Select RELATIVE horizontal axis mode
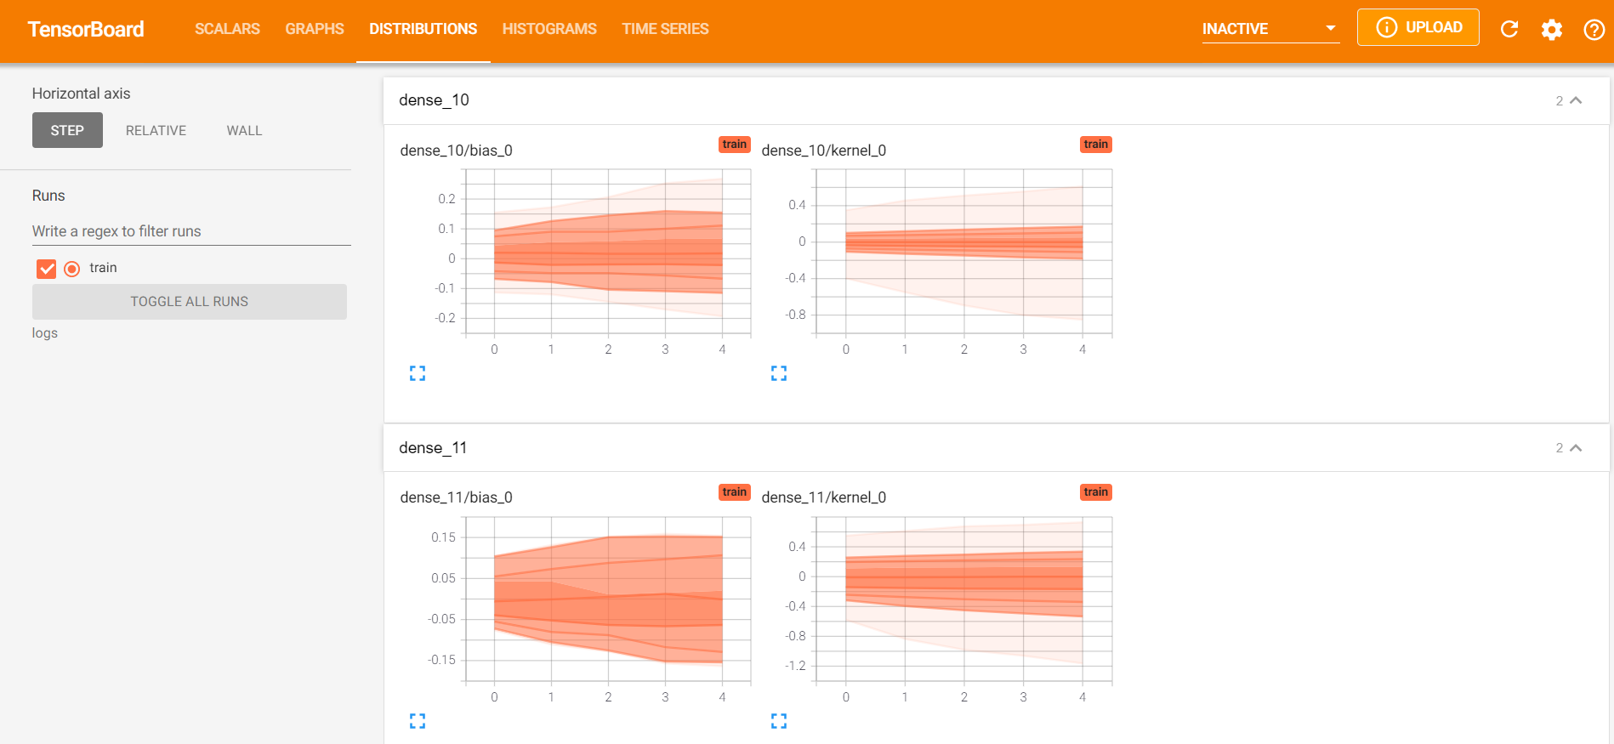Viewport: 1614px width, 744px height. [x=156, y=130]
